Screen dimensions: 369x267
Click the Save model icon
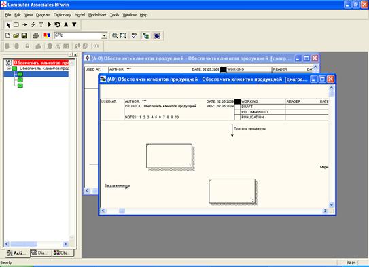pos(24,35)
